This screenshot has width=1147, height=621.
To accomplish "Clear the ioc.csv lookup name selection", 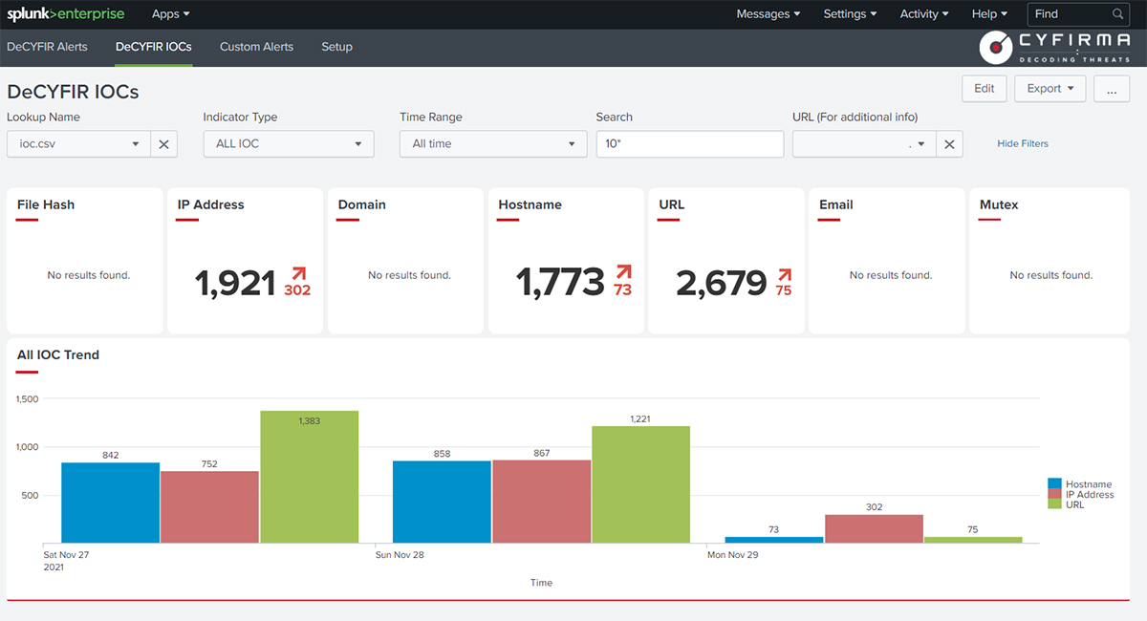I will [x=163, y=144].
